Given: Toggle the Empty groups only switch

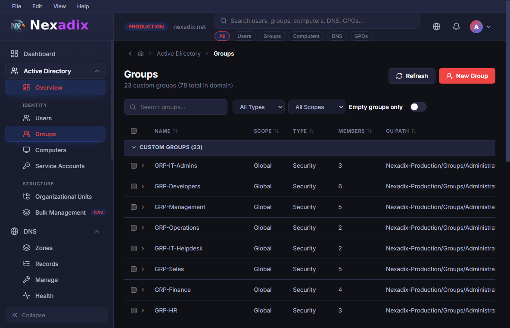Looking at the screenshot, I should click(418, 107).
